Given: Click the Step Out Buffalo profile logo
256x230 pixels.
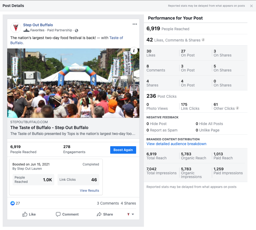Looking at the screenshot, I should 16,28.
